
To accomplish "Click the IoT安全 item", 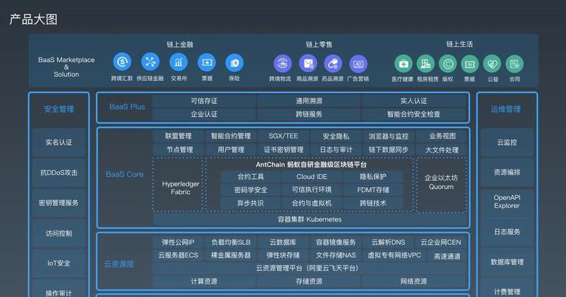I will (59, 263).
